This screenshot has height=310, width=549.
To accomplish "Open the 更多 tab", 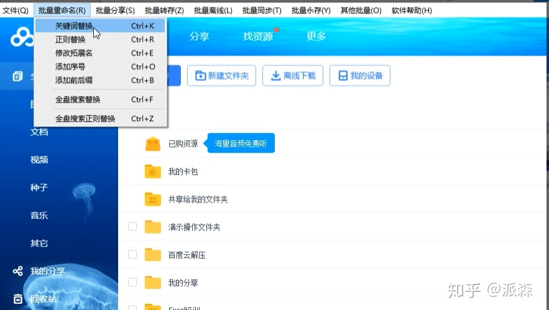I will (x=316, y=36).
